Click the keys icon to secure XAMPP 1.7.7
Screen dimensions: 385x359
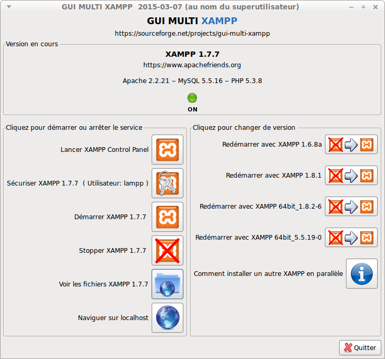click(167, 183)
